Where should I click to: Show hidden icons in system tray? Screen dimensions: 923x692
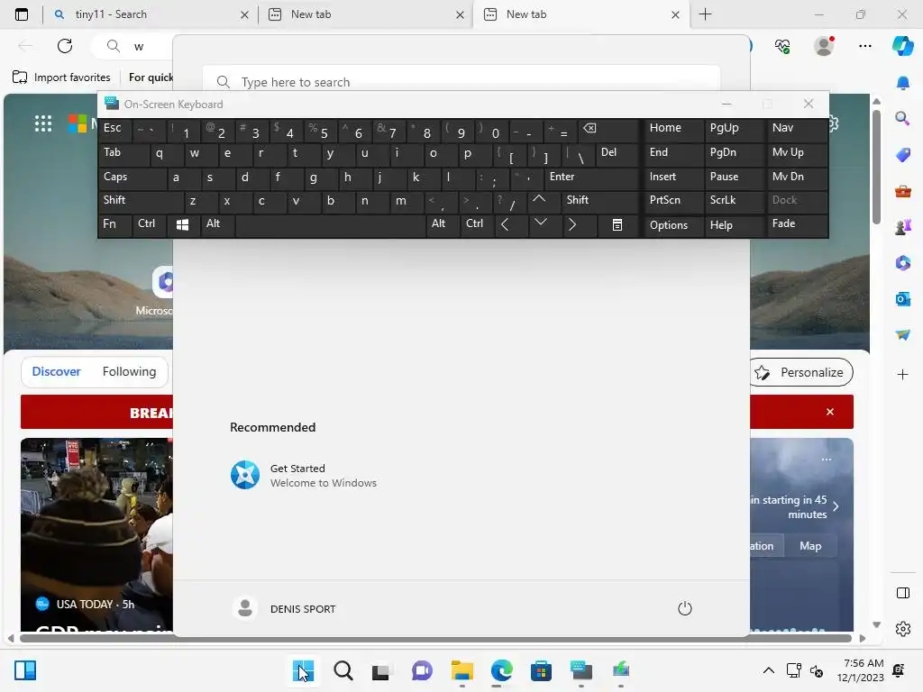[768, 670]
